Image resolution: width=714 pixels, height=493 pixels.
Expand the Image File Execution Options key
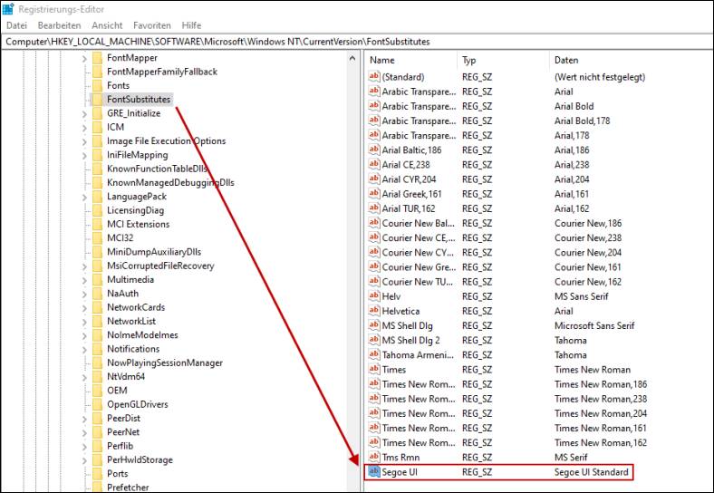click(x=84, y=141)
